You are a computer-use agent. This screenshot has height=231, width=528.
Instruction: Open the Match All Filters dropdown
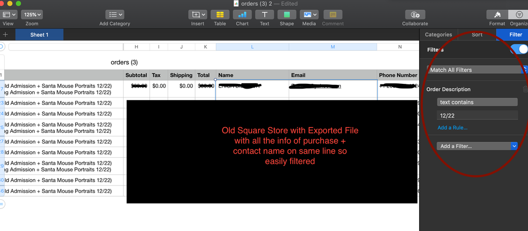point(477,70)
